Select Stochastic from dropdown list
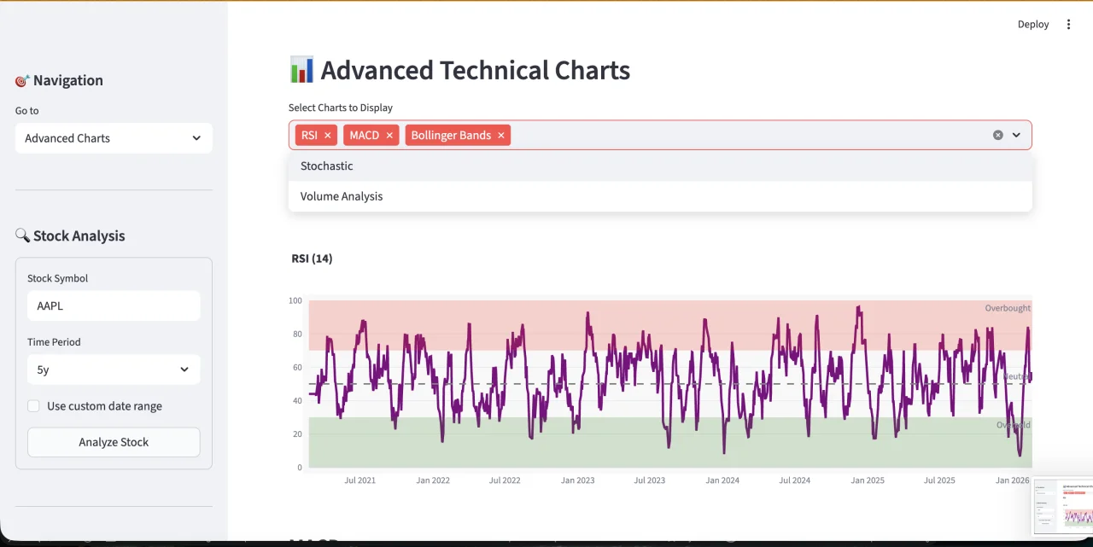 [x=660, y=166]
